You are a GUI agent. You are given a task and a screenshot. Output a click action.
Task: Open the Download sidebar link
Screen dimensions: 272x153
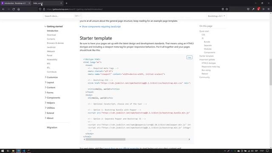[x=51, y=35]
